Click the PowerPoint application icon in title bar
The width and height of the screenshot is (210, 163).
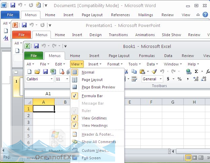tap(15, 25)
